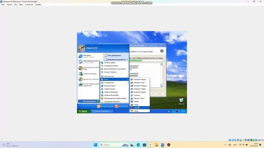Start Internet Spades (Интернет-Пики) game

pos(139,83)
